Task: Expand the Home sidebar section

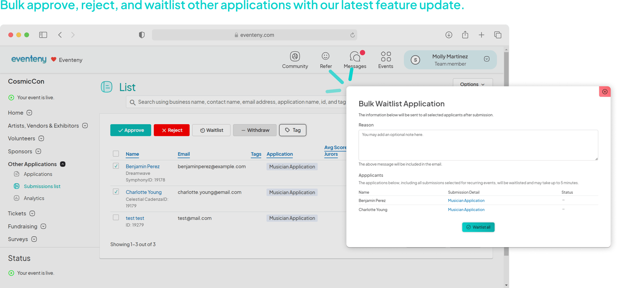Action: coord(29,113)
